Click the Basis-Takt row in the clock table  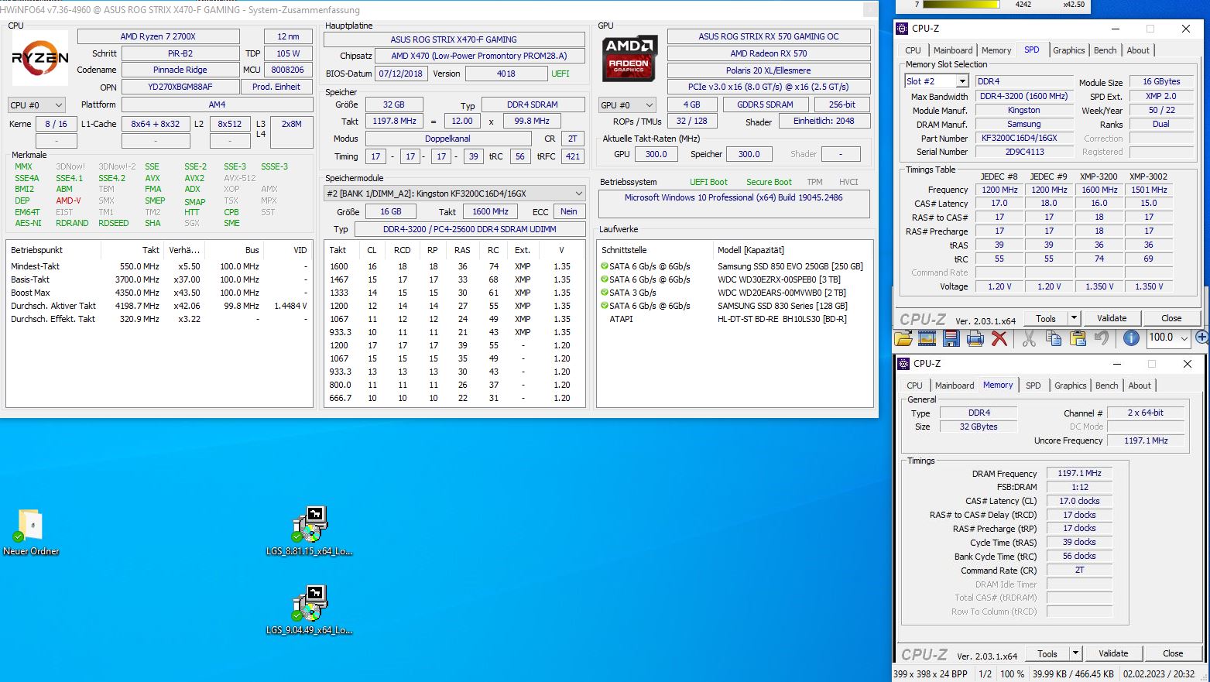159,279
